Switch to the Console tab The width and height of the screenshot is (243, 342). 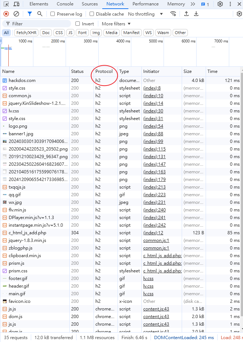click(x=65, y=4)
